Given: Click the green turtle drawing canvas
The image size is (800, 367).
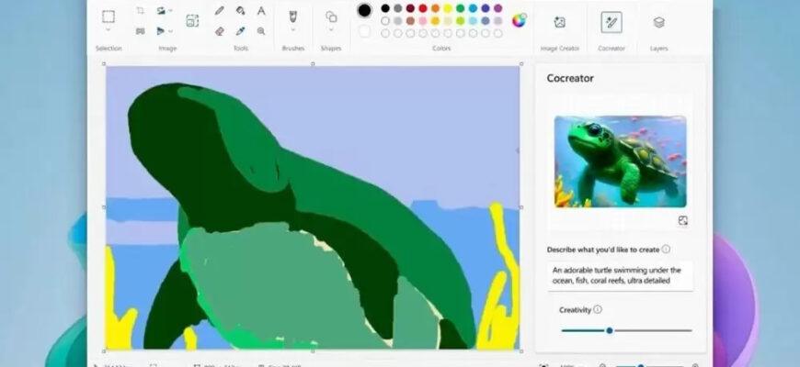Looking at the screenshot, I should click(313, 207).
